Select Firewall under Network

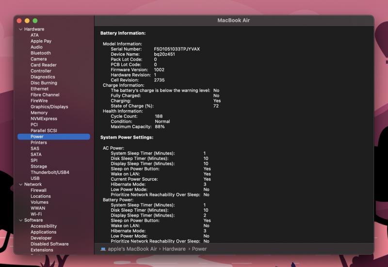[x=38, y=190]
